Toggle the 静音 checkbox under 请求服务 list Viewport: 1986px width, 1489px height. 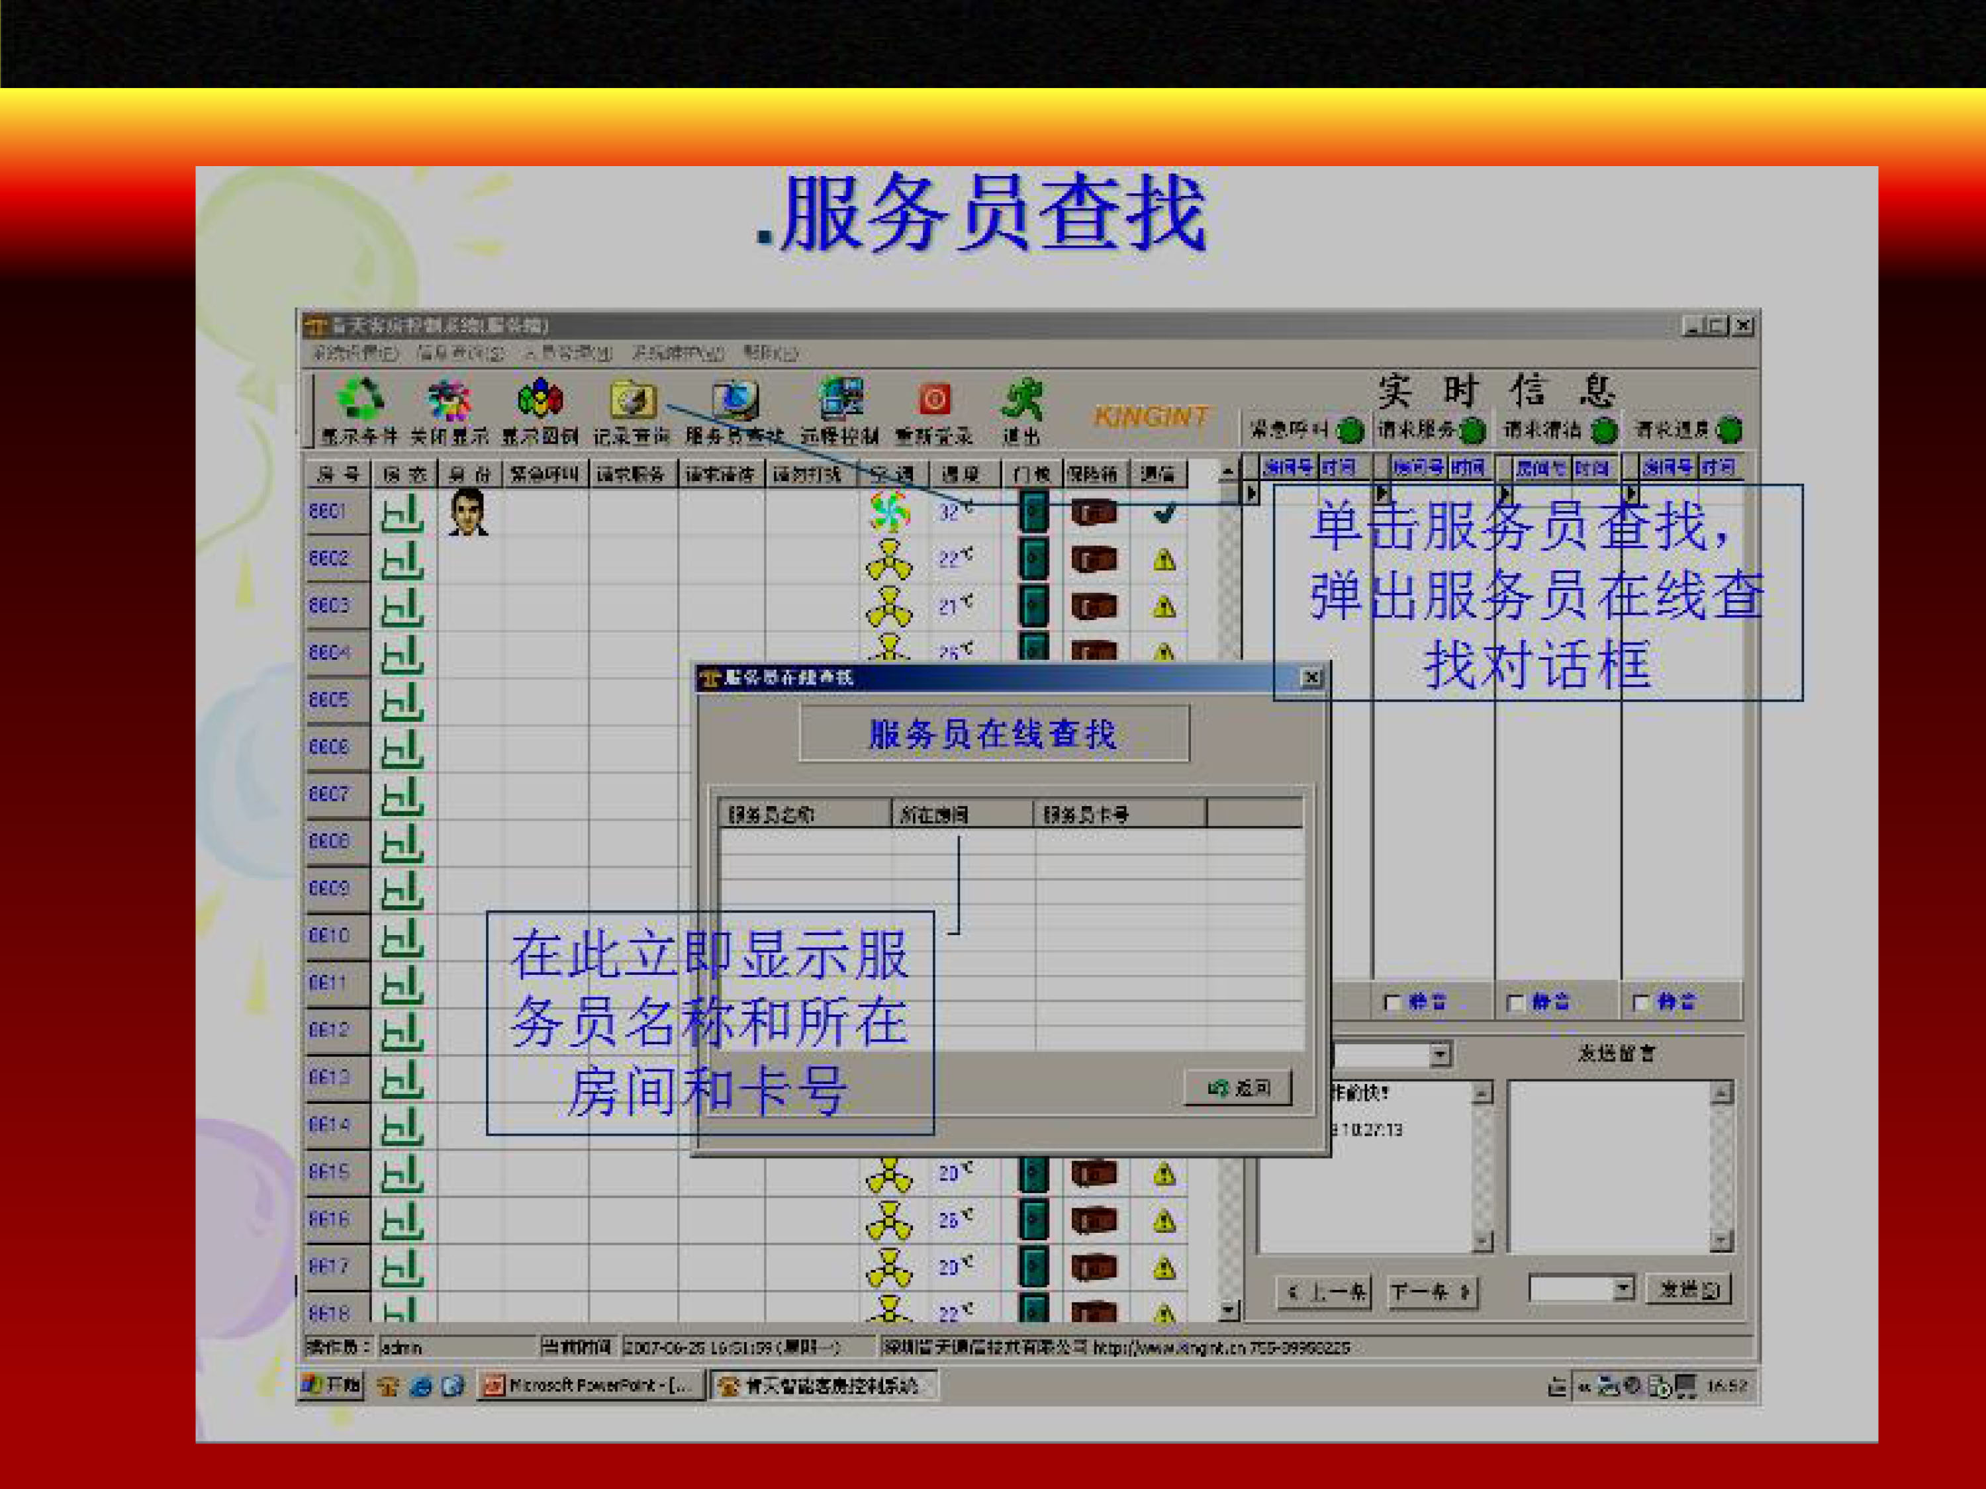(x=1392, y=1003)
